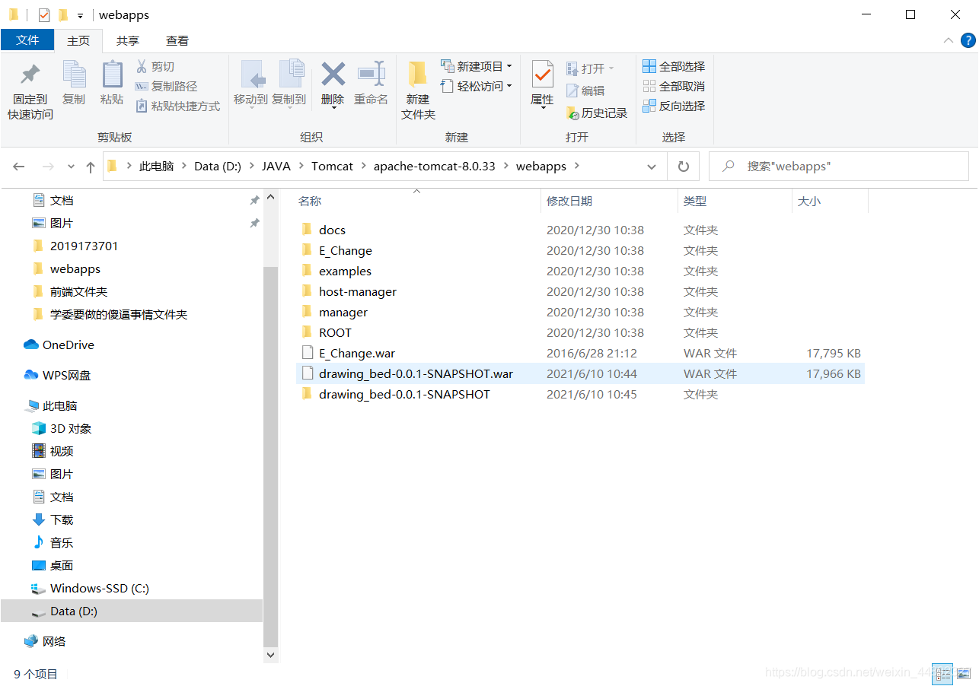Click the back navigation arrow
Viewport: 979px width, 686px height.
[18, 166]
